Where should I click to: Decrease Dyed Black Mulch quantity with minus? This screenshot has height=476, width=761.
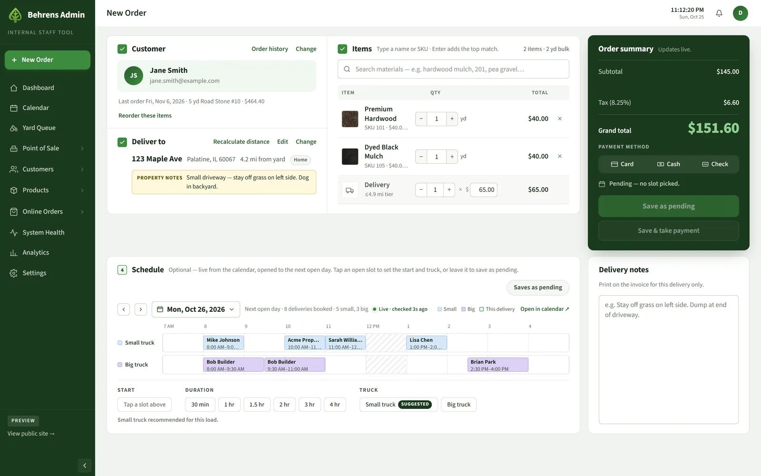tap(421, 156)
